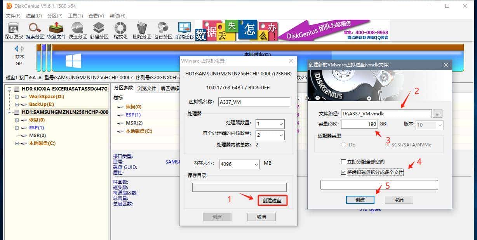Click the 创建磁盘 create disk button
Image resolution: width=477 pixels, height=240 pixels.
point(272,200)
